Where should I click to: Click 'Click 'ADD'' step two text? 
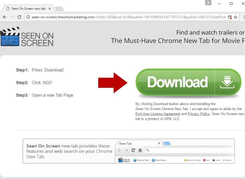point(42,82)
